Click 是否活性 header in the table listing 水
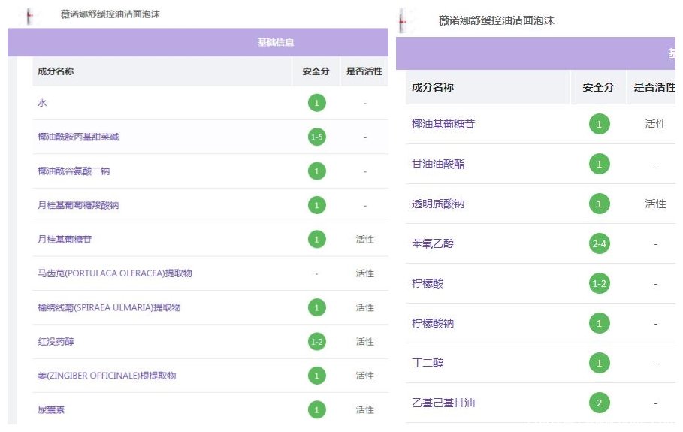 364,71
